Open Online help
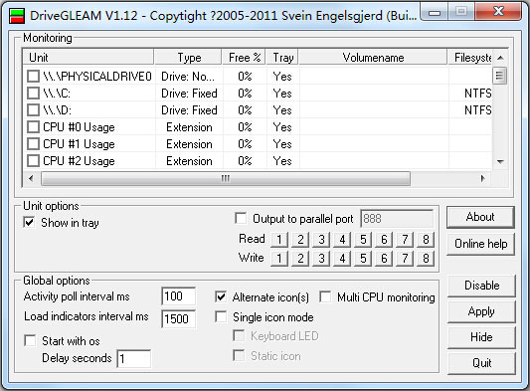530x391 pixels. coord(480,244)
